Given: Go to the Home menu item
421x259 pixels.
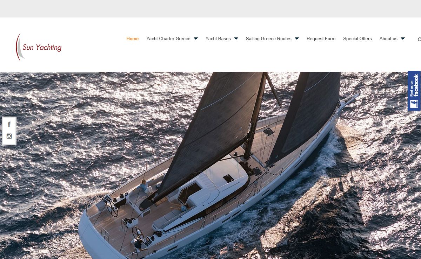Looking at the screenshot, I should [x=133, y=39].
